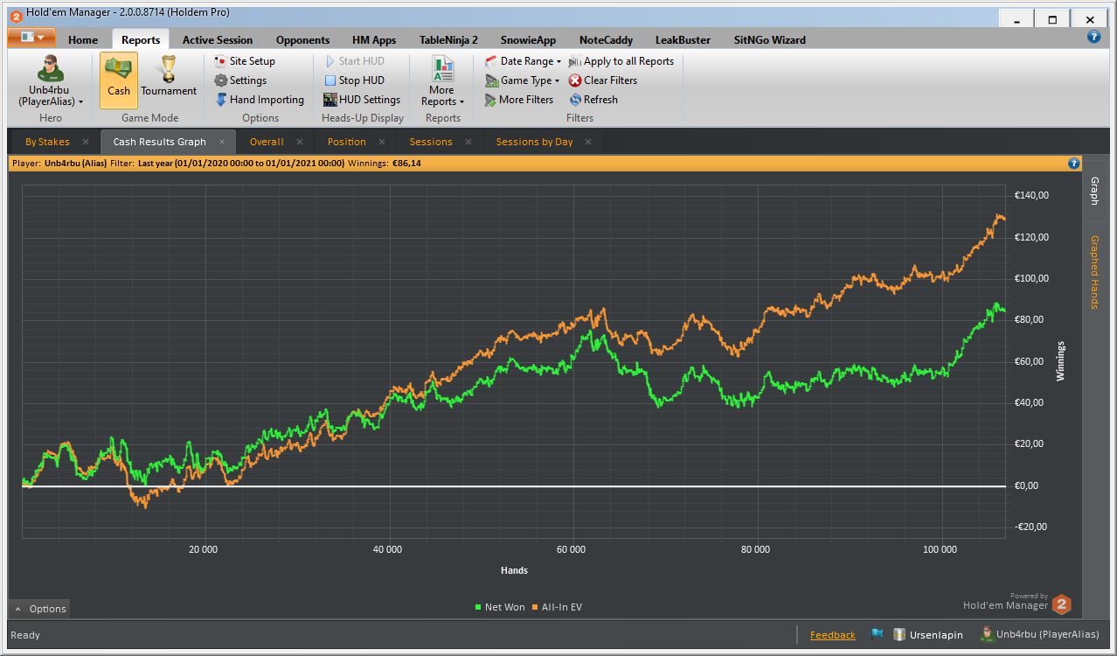Select the SitNGo Wizard ribbon tab
Viewport: 1117px width, 656px height.
[770, 39]
